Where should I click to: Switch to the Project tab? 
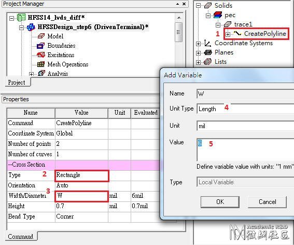[x=17, y=83]
